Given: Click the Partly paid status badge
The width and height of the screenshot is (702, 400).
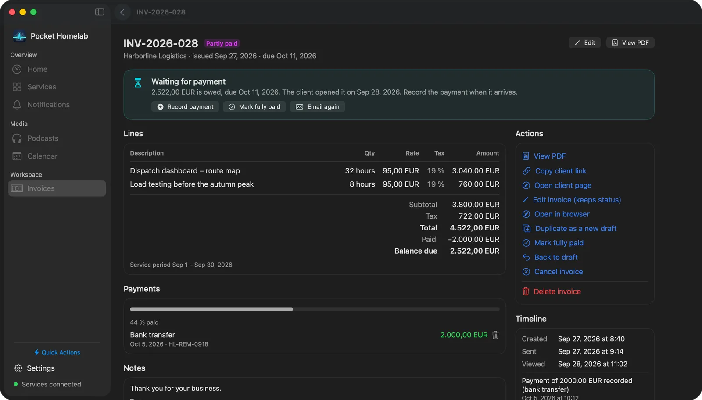Looking at the screenshot, I should 222,43.
